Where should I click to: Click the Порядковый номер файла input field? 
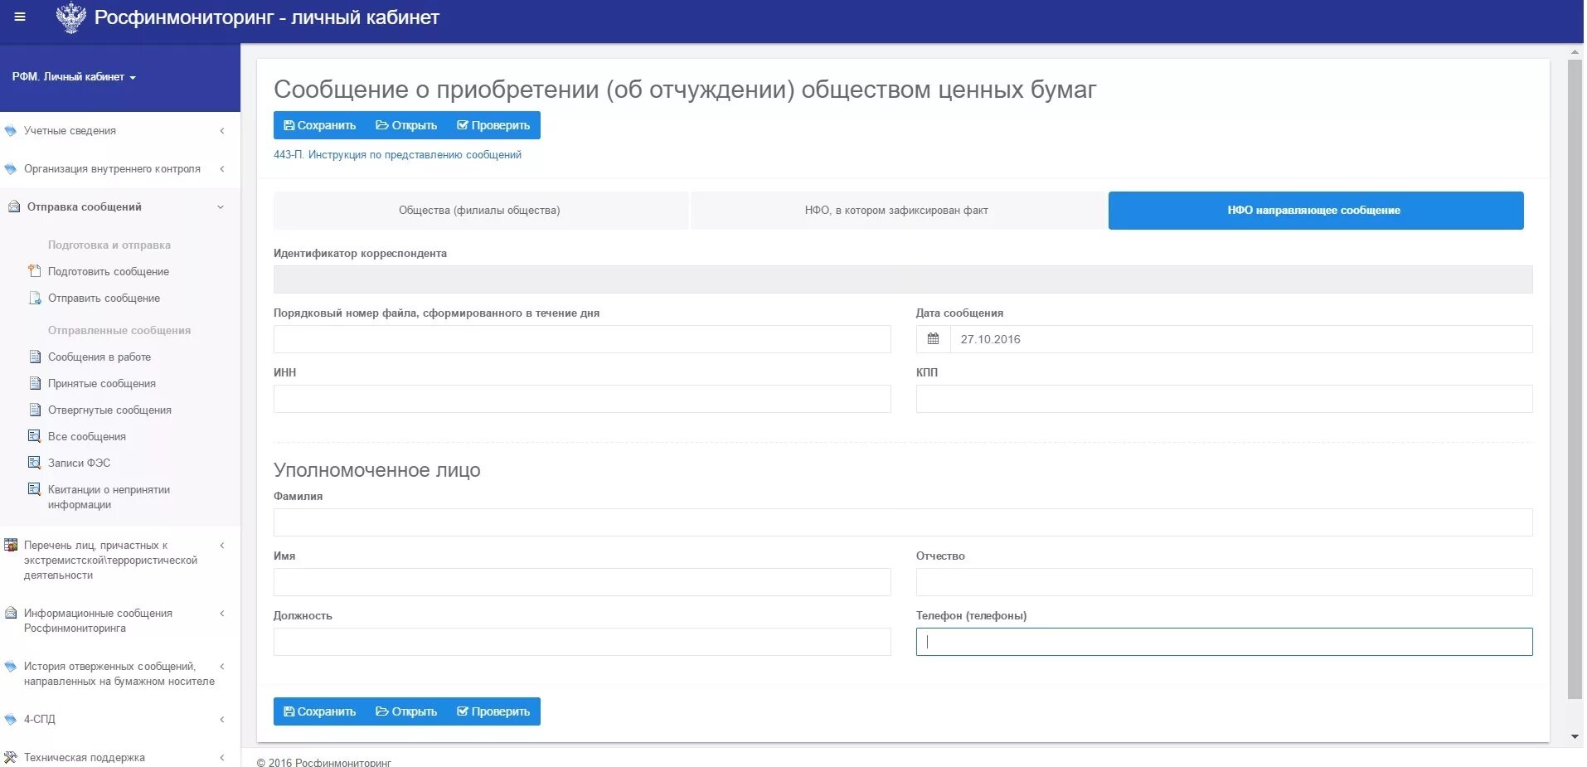(582, 339)
